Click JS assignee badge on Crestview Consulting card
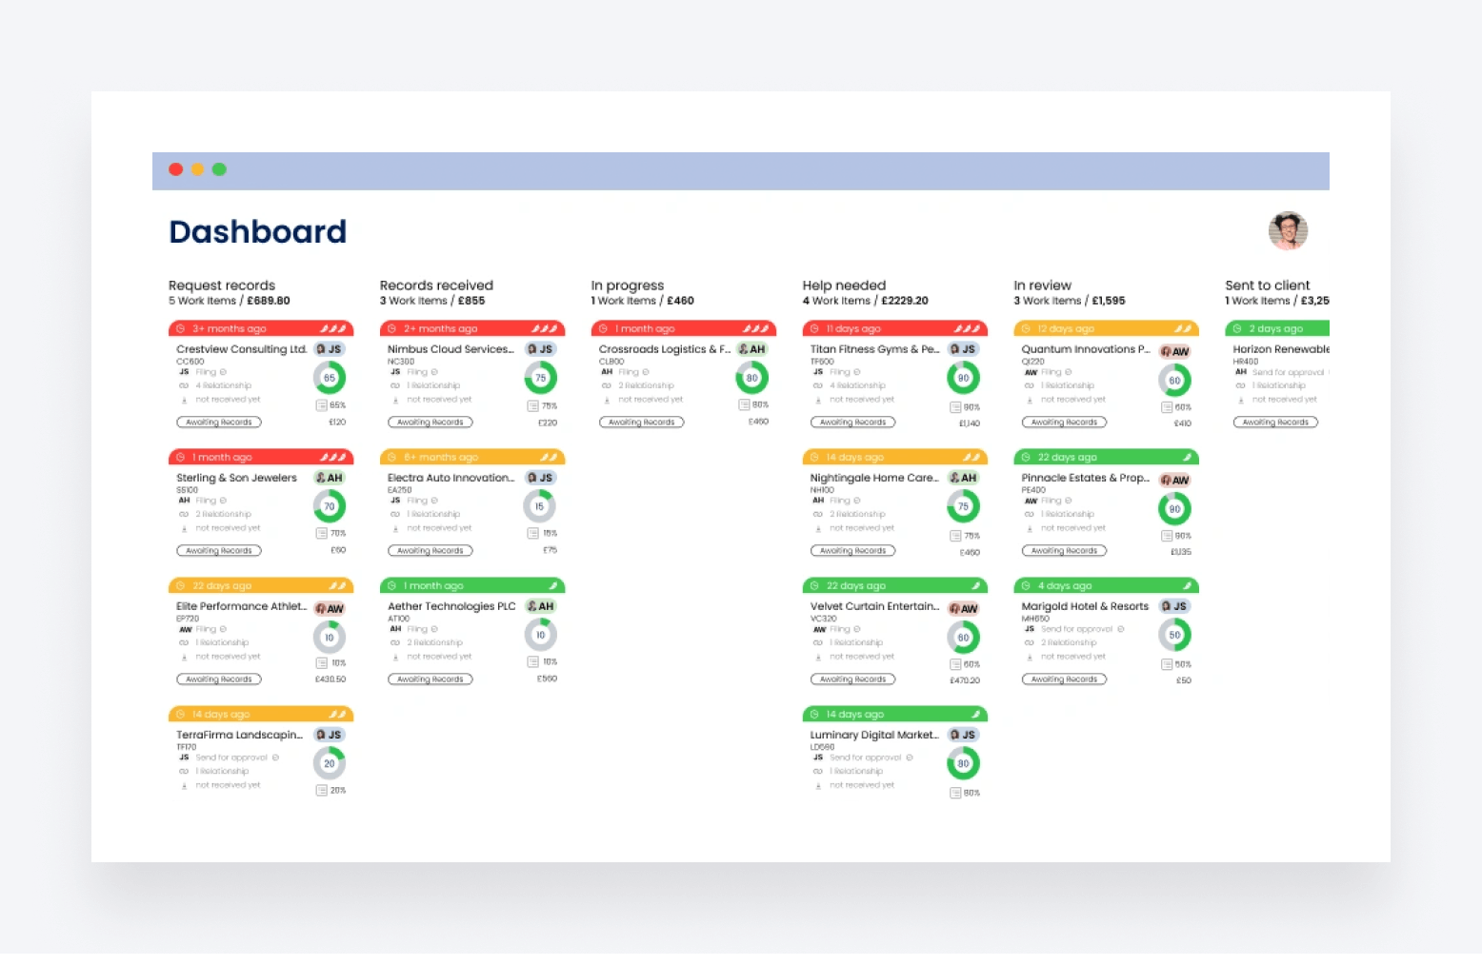The height and width of the screenshot is (965, 1482). pos(329,349)
